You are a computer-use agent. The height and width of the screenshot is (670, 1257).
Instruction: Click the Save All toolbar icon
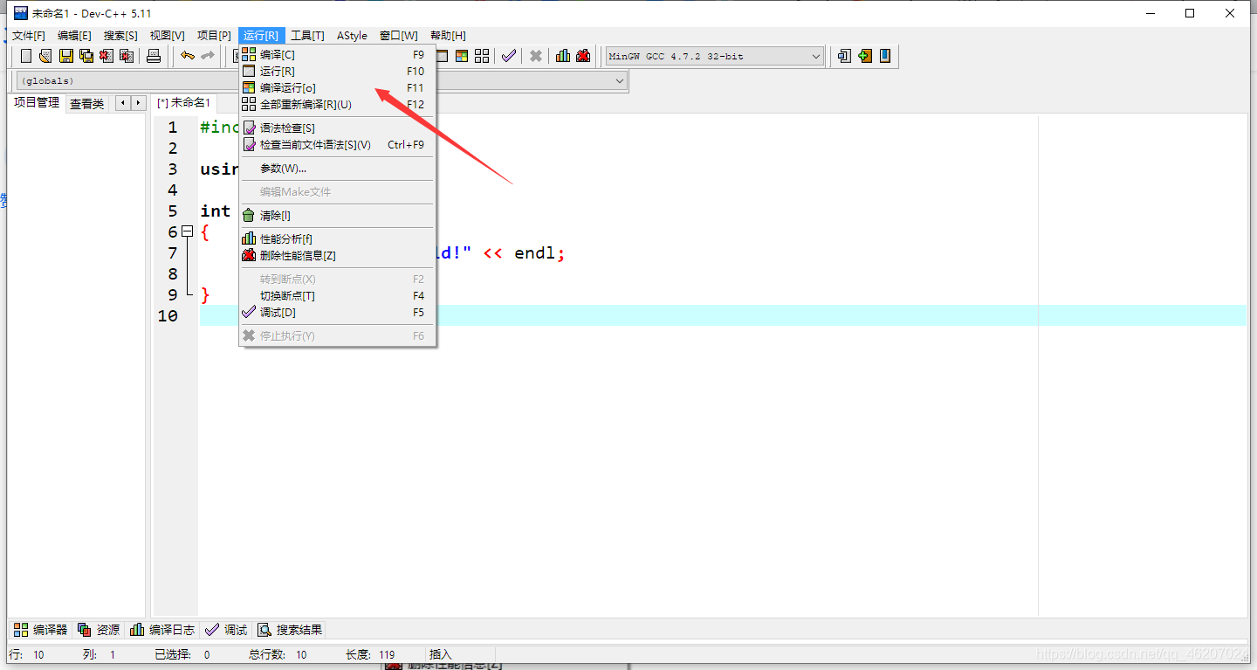[86, 56]
